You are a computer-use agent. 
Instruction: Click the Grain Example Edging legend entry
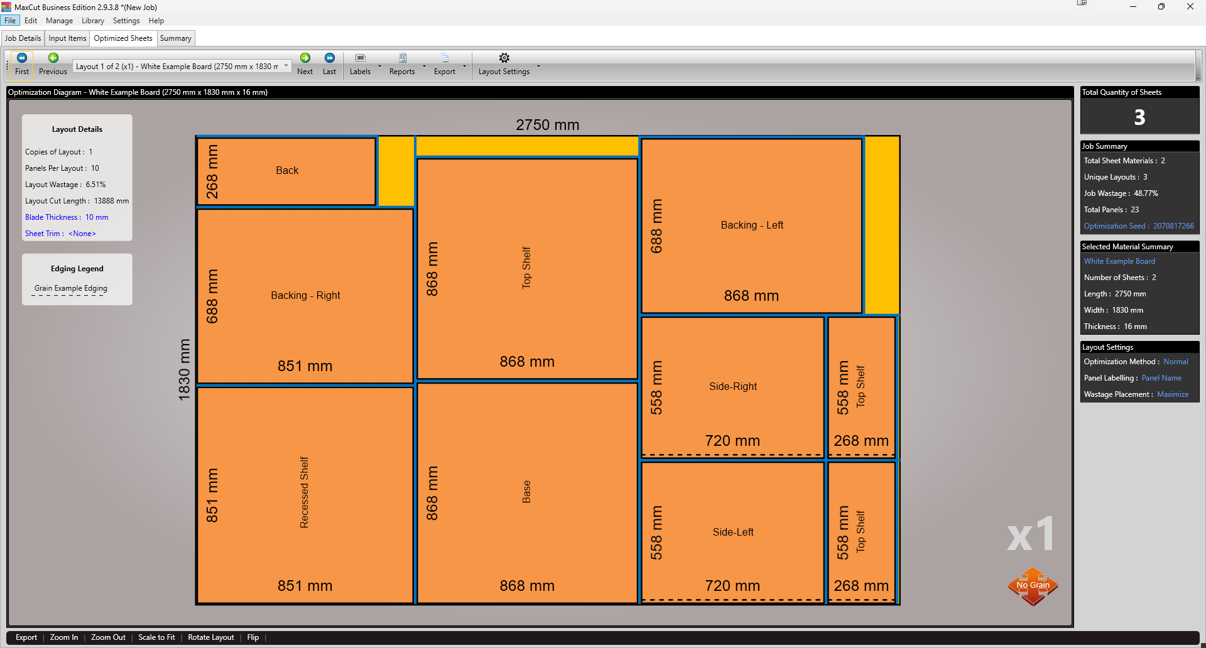71,288
